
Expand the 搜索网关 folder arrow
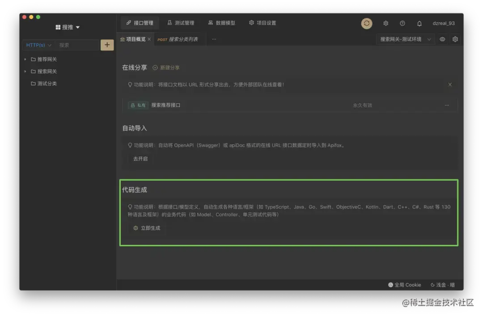point(25,71)
